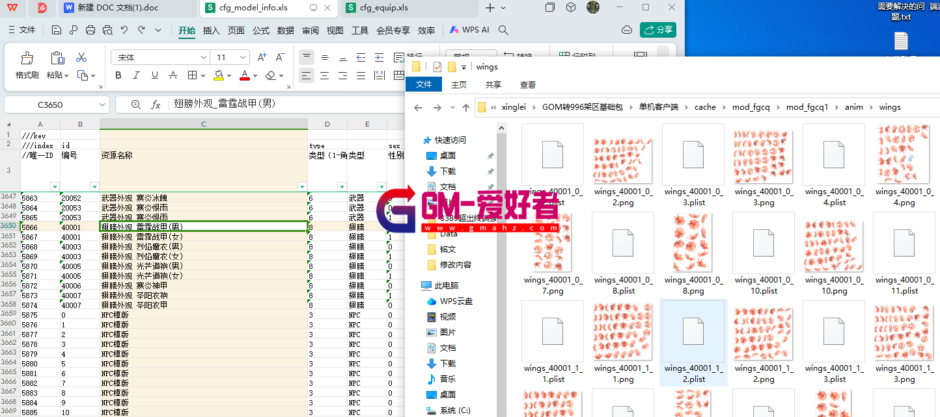
Task: Click the Undo arrow icon
Action: [124, 30]
